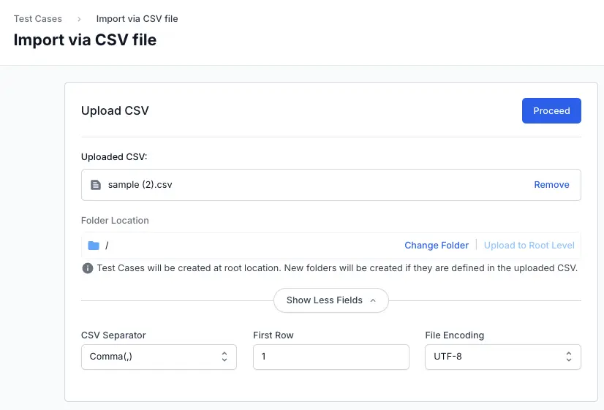Click the Folder Location label
The height and width of the screenshot is (410, 604).
point(115,221)
